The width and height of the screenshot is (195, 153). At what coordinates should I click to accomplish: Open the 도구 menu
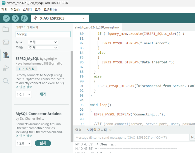tap(38, 10)
